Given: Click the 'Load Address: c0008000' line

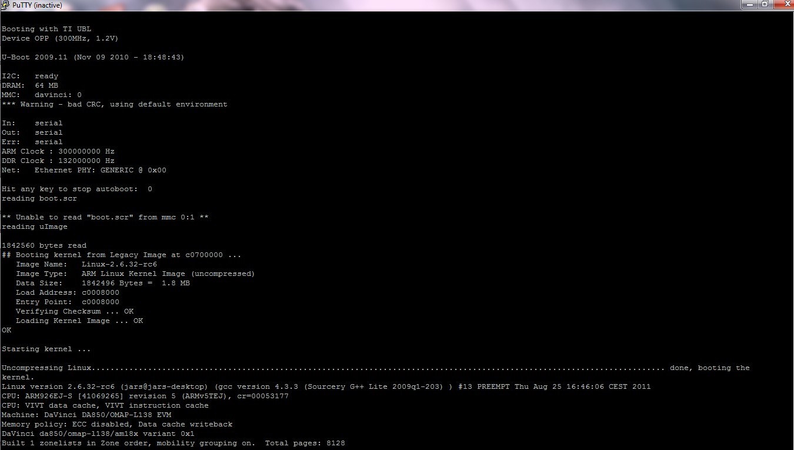Looking at the screenshot, I should (x=68, y=292).
